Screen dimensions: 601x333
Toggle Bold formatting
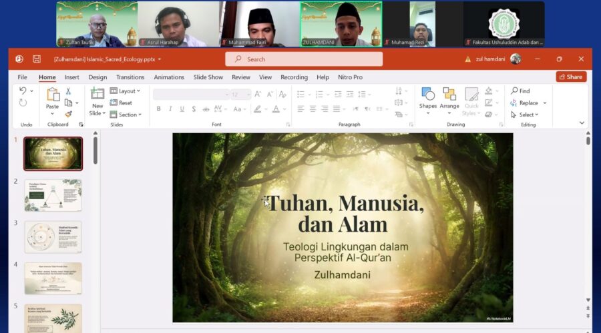158,109
